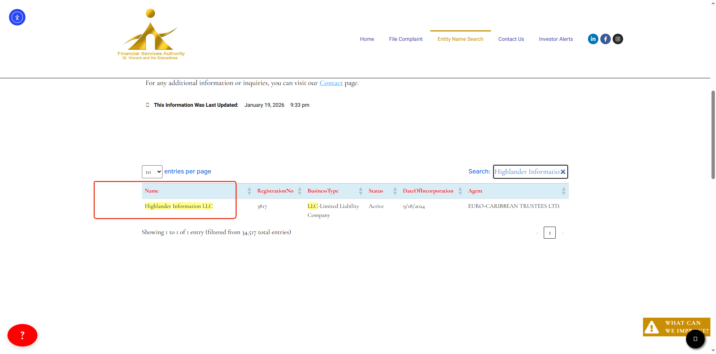Open the LinkedIn social icon
The width and height of the screenshot is (716, 354).
593,39
